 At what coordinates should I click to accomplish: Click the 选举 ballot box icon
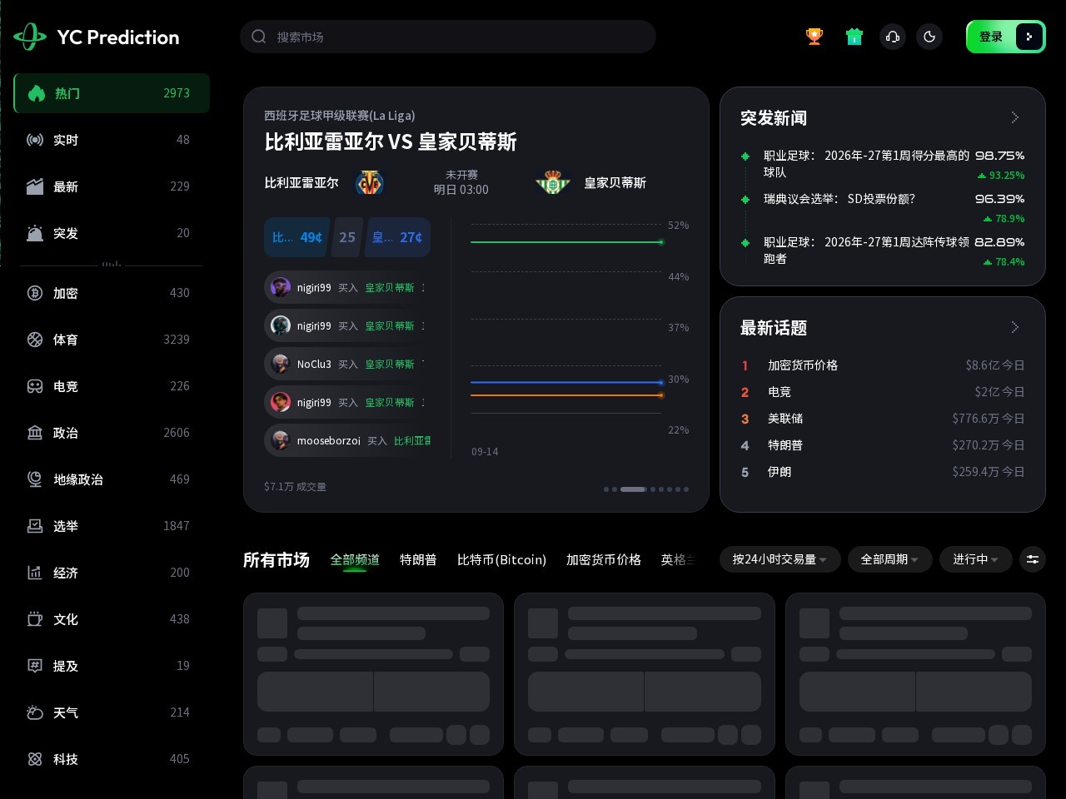(x=35, y=526)
